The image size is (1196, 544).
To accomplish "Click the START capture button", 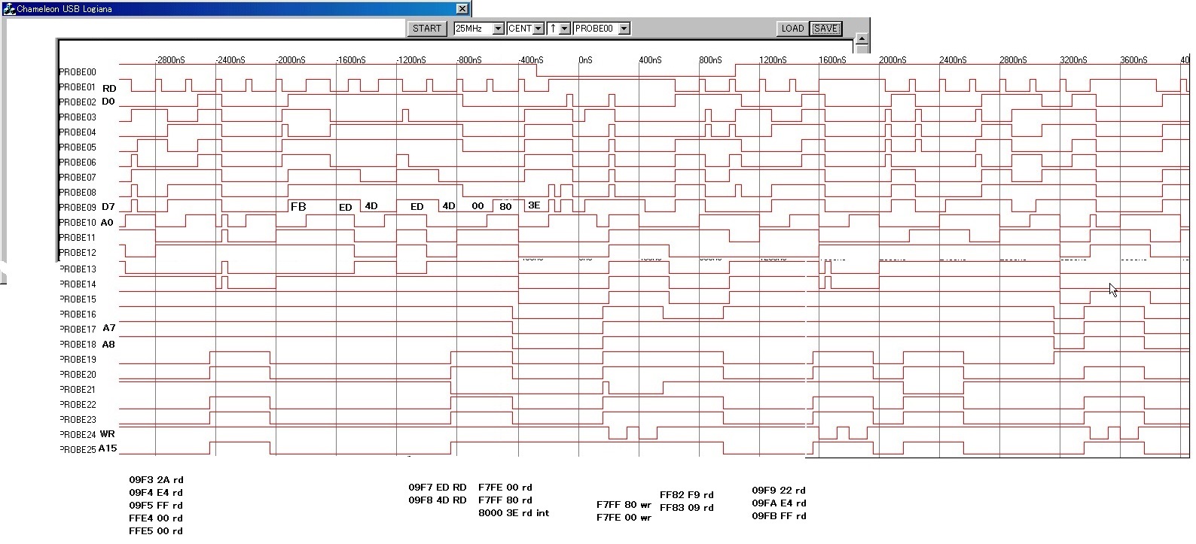I will click(426, 29).
